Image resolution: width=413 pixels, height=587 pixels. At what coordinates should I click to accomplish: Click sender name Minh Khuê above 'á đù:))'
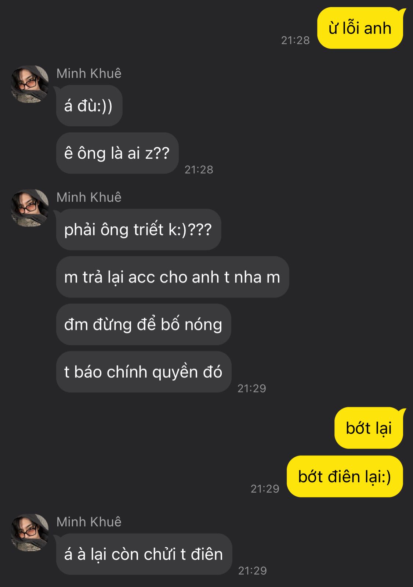[89, 73]
